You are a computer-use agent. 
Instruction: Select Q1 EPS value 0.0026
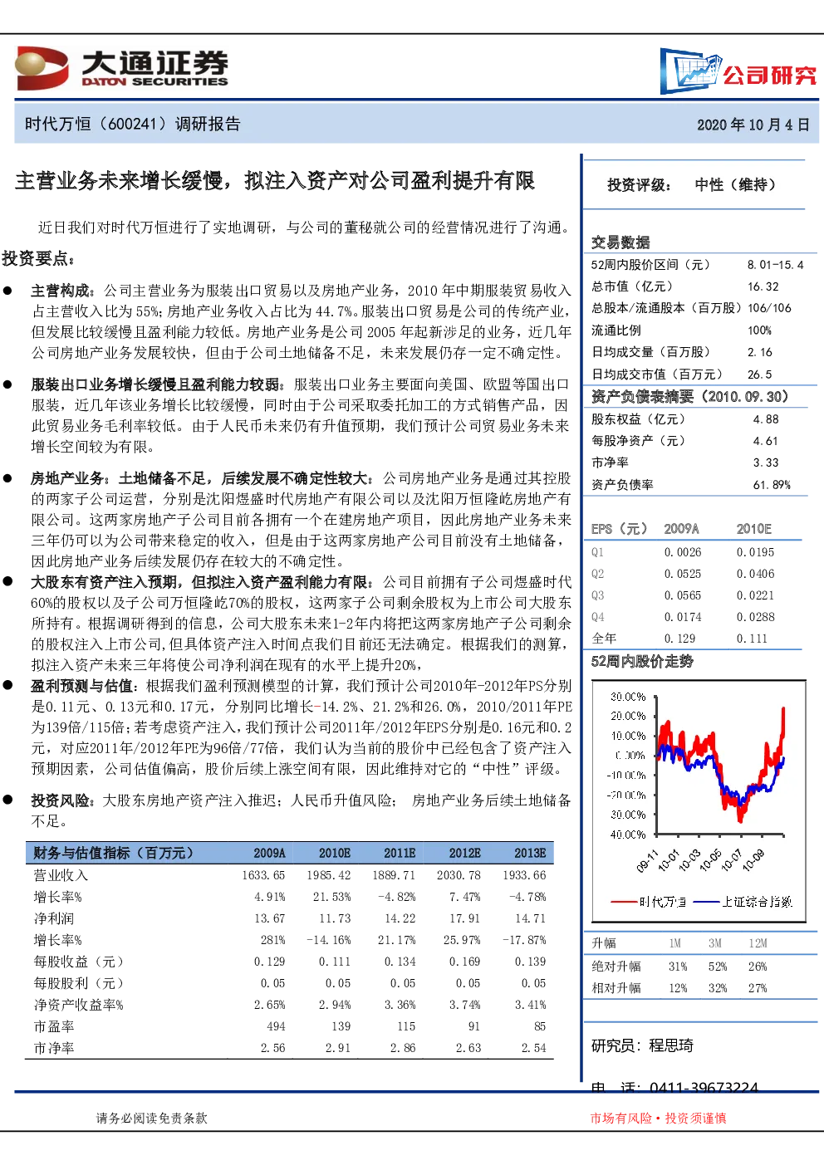[683, 552]
